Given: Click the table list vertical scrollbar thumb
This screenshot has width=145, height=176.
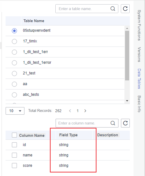Looking at the screenshot, I should pos(127,56).
